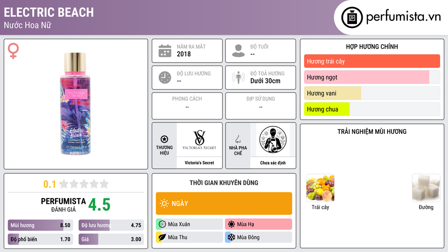This screenshot has height=252, width=448.
Task: Click the Nước Hoa Nữ subtitle
Action: (x=28, y=25)
